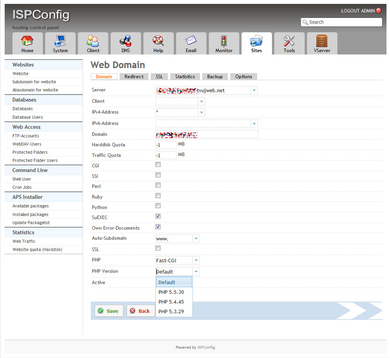Image resolution: width=390 pixels, height=358 pixels.
Task: Switch to the Backup tab
Action: [215, 77]
